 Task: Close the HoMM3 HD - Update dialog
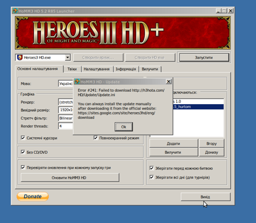click(168, 82)
